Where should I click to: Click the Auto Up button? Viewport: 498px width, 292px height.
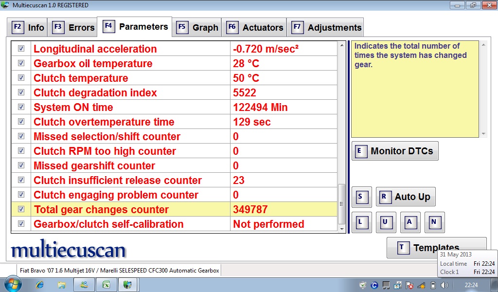tap(406, 197)
